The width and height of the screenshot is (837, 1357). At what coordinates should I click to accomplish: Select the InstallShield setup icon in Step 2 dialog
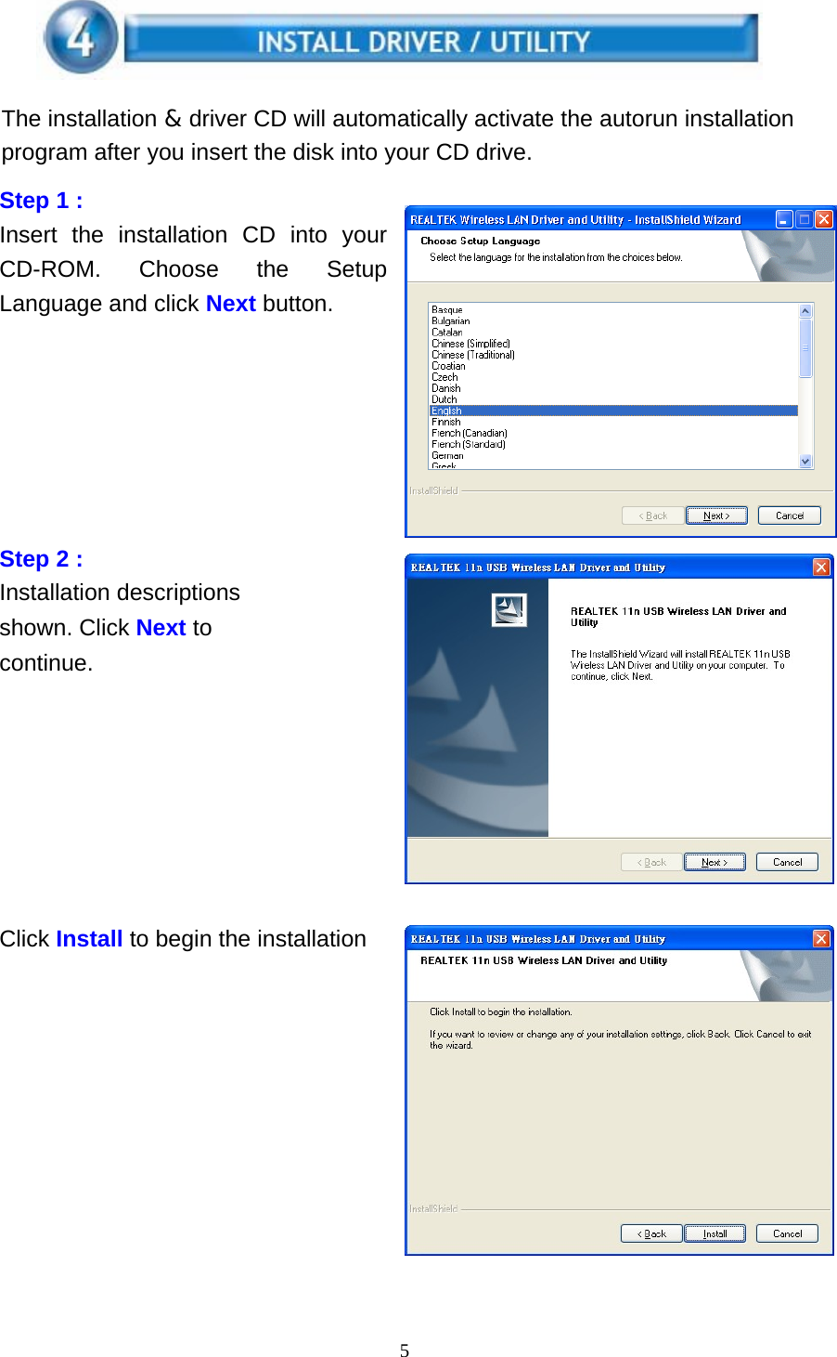(509, 609)
